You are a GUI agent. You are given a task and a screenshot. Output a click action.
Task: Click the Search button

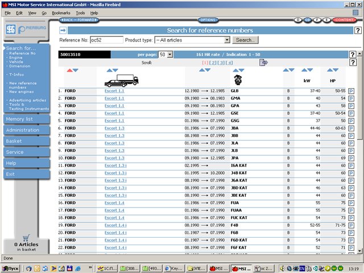[x=245, y=40]
